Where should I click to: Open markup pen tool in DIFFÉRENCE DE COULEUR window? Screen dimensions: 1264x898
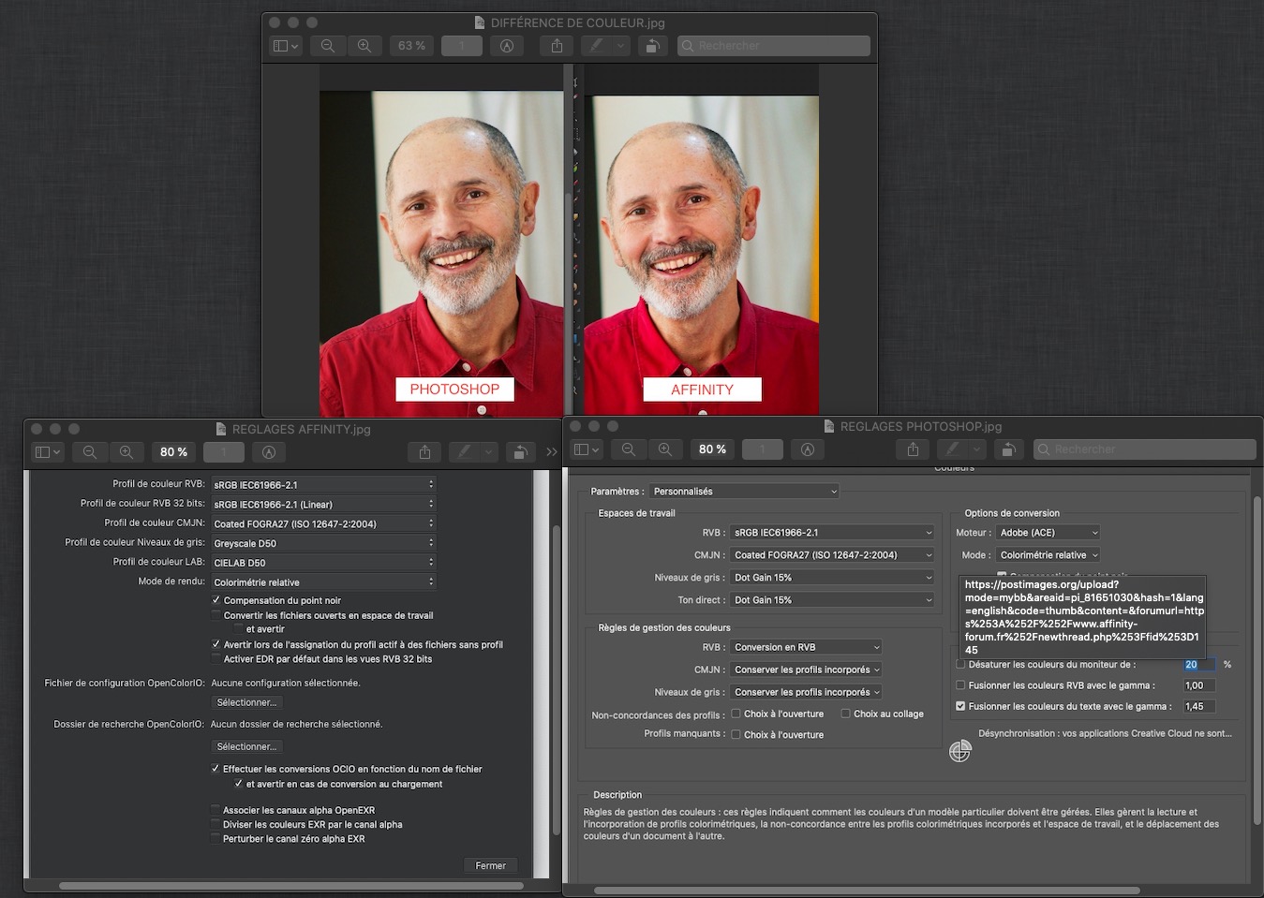[x=596, y=46]
